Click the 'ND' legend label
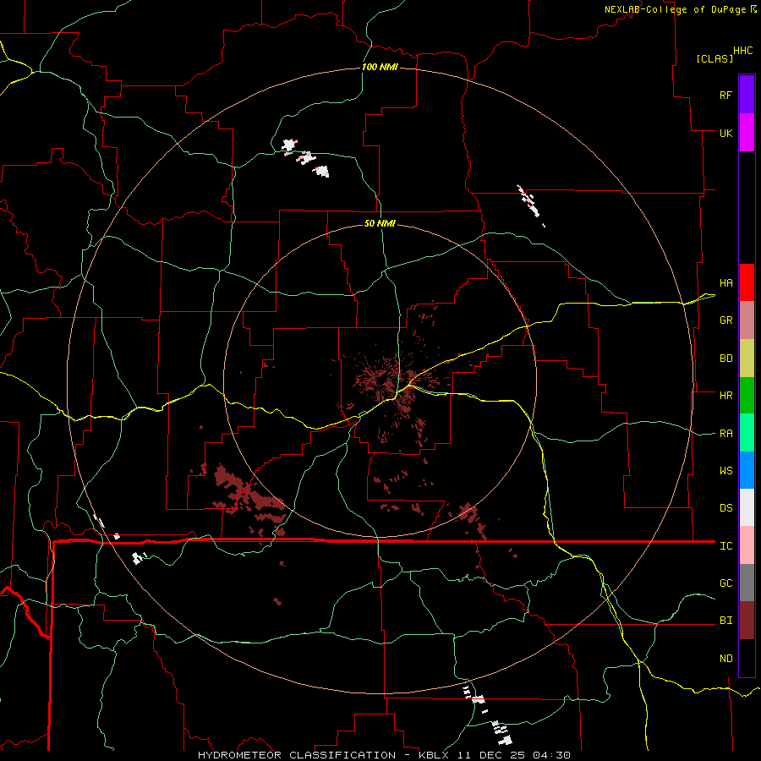Image resolution: width=761 pixels, height=761 pixels. coord(725,659)
